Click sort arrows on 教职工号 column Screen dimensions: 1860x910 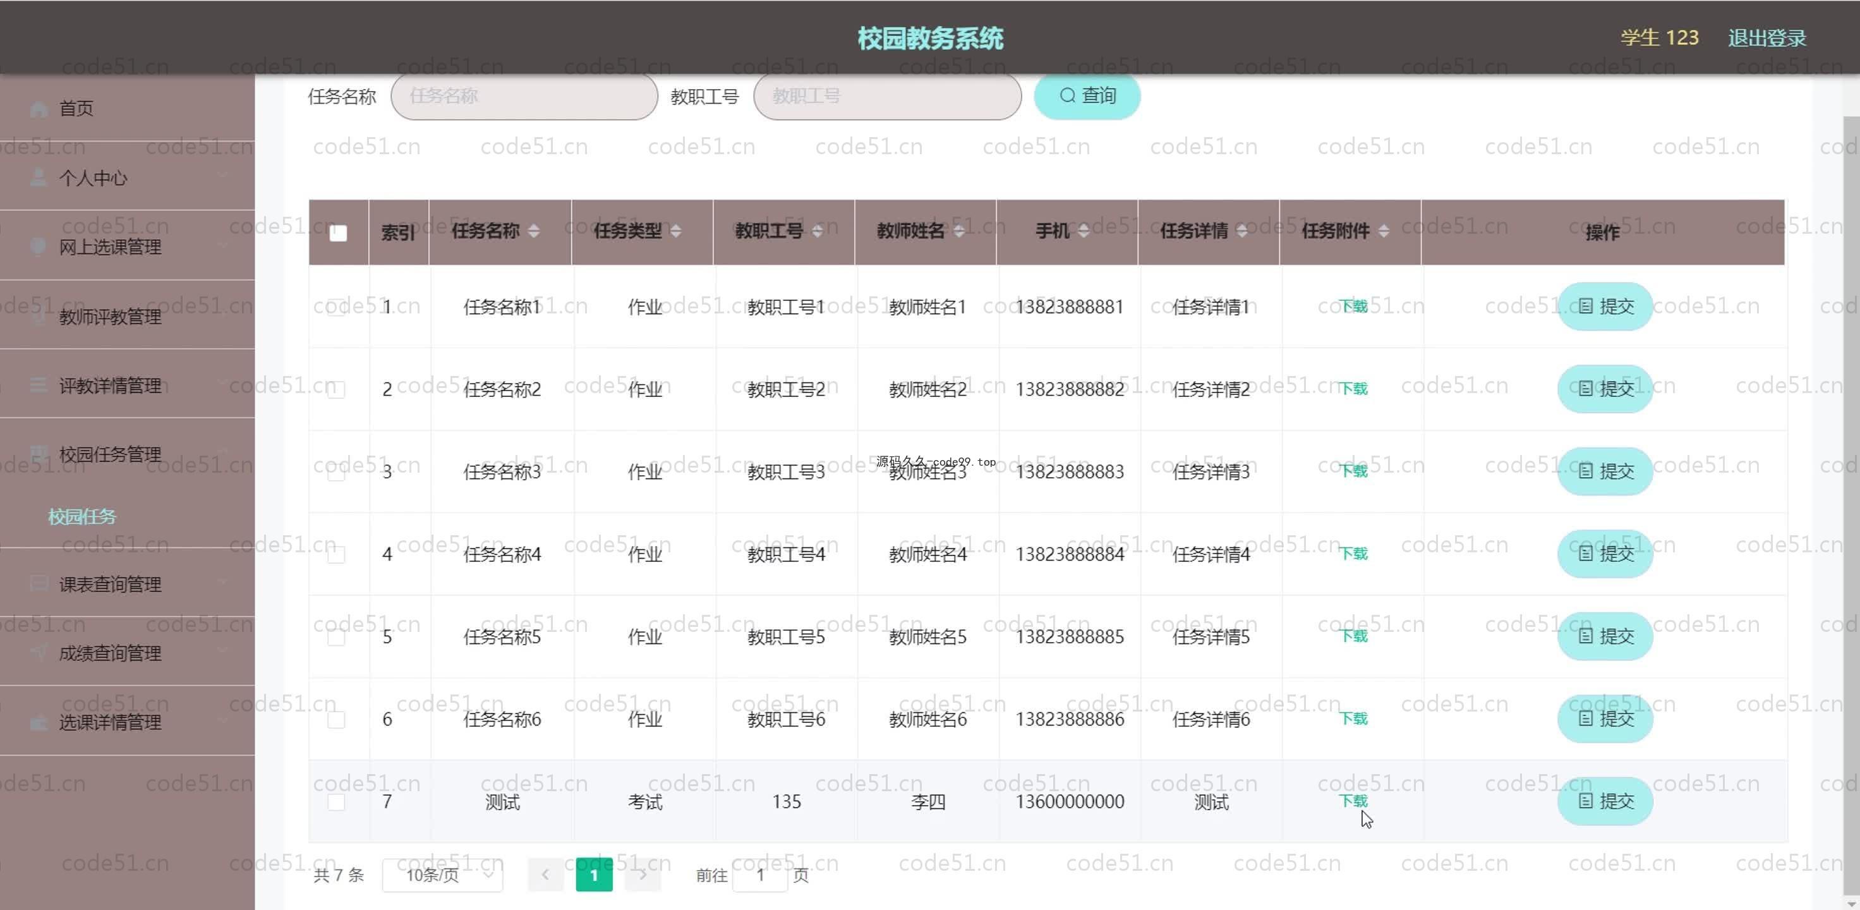click(818, 231)
